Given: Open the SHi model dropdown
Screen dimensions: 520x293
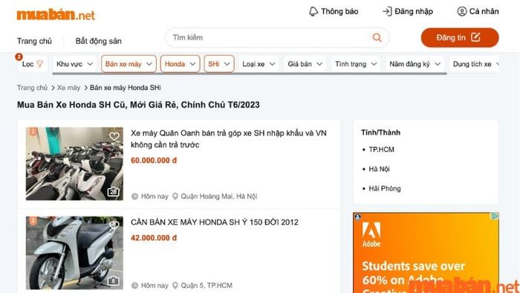Looking at the screenshot, I should 219,64.
